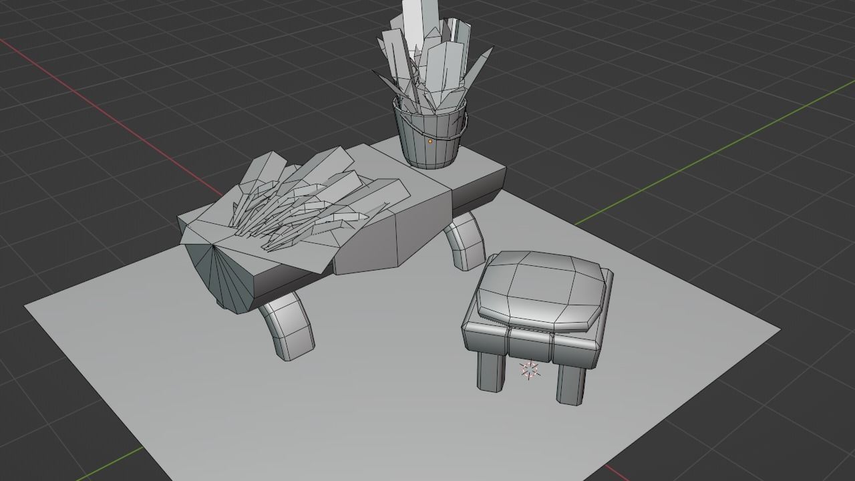
Task: Select the wooden bucket object
Action: tap(429, 142)
